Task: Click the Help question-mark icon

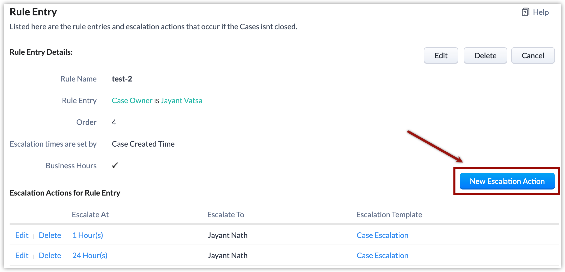Action: (525, 12)
